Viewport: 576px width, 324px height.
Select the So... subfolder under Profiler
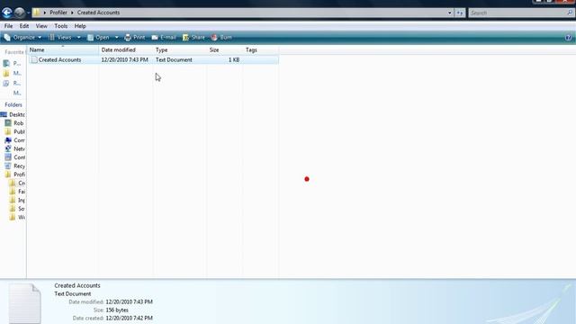[17, 209]
